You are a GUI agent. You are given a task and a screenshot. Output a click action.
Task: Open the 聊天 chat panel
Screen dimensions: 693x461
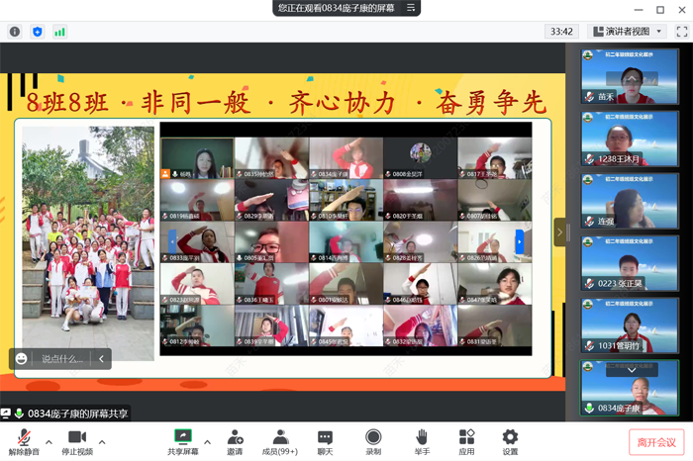(x=325, y=442)
